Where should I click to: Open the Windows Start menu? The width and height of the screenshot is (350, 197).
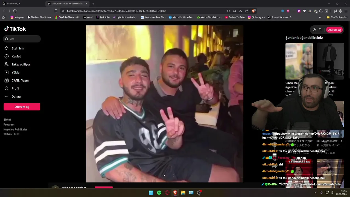pyautogui.click(x=151, y=193)
